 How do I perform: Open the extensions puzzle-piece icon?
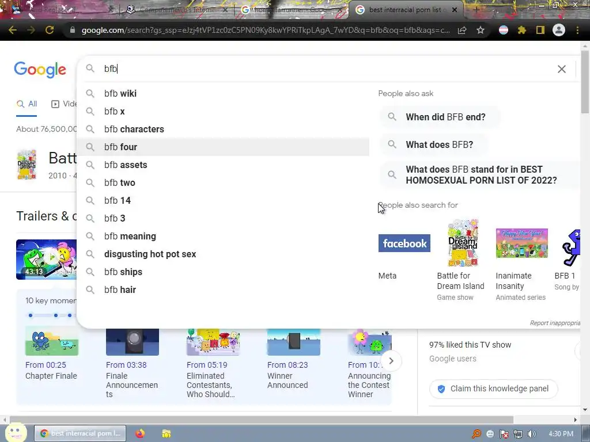coord(521,30)
